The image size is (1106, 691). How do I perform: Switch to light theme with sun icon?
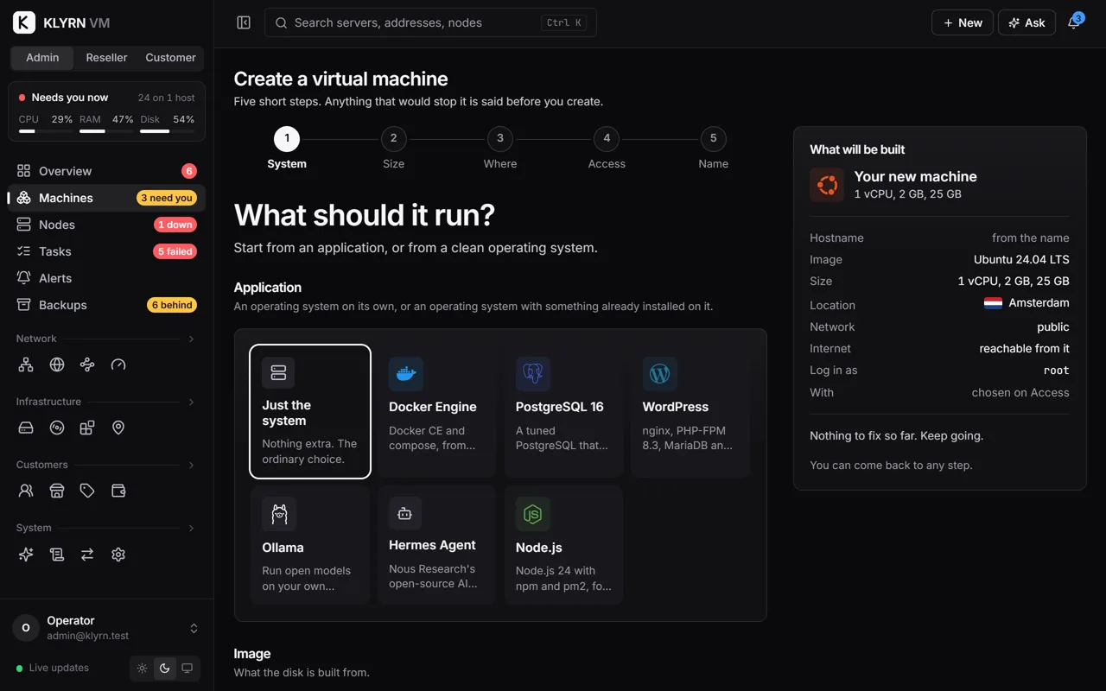click(x=143, y=668)
